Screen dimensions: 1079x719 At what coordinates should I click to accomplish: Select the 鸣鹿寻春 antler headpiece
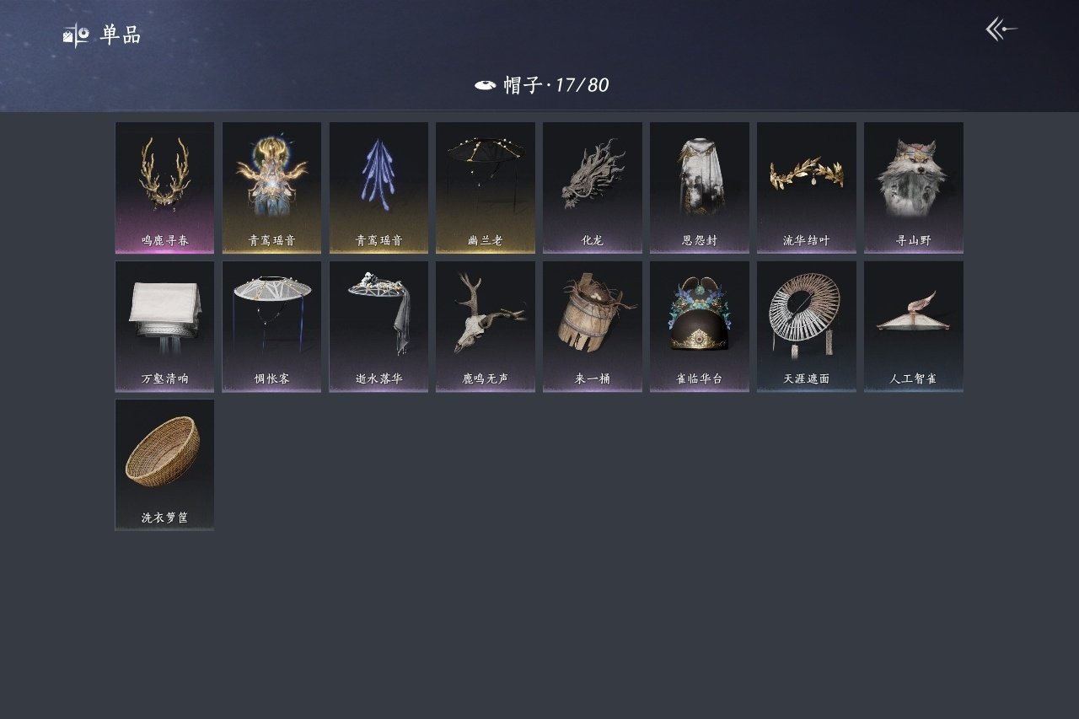[x=164, y=188]
